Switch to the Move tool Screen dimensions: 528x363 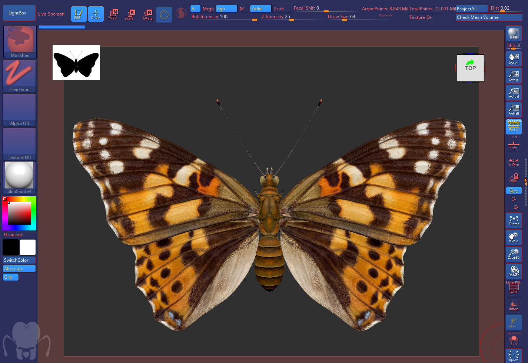(x=113, y=14)
